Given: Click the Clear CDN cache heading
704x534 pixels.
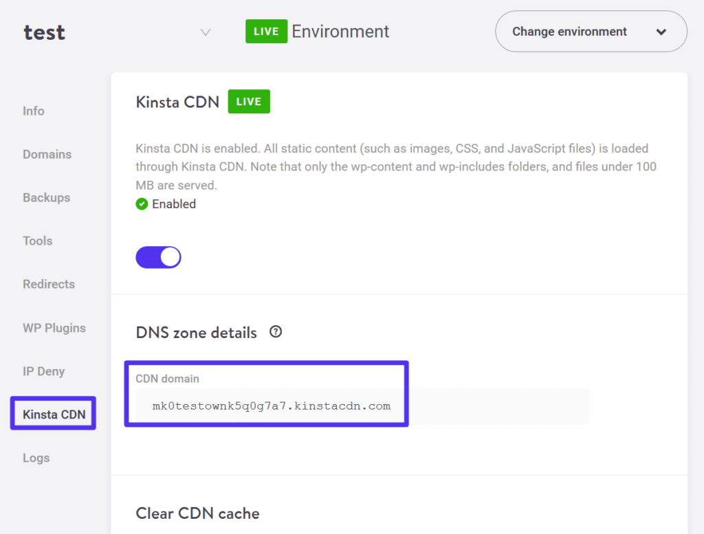Looking at the screenshot, I should (197, 513).
